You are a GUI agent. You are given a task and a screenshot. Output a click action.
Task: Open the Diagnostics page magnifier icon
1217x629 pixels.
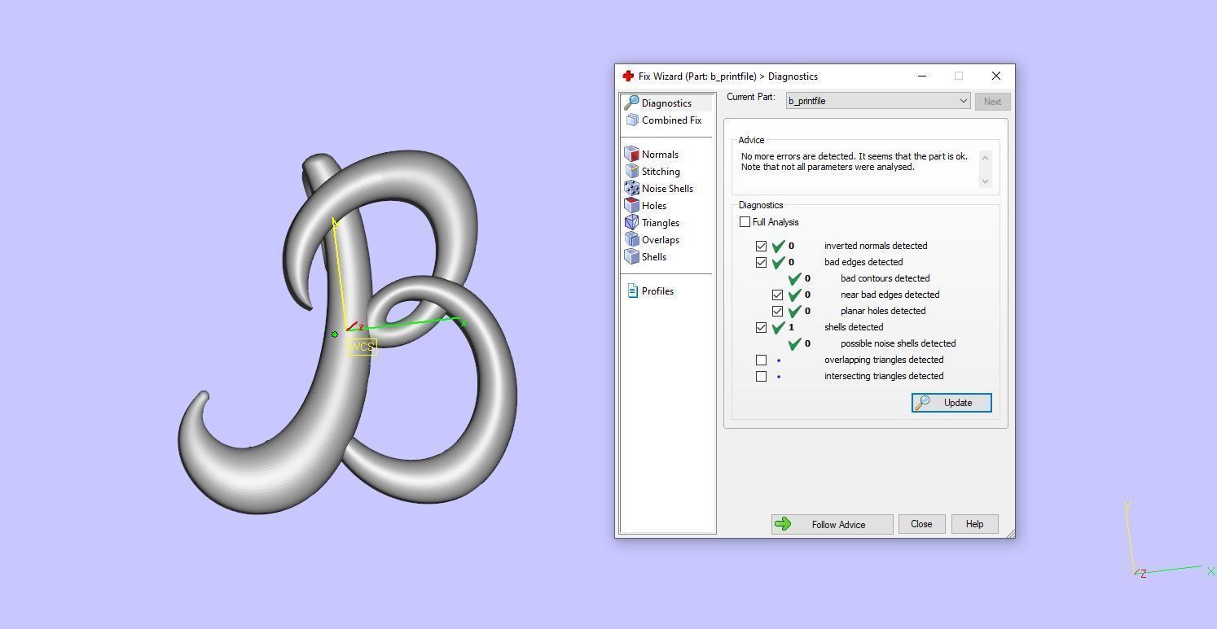click(631, 103)
